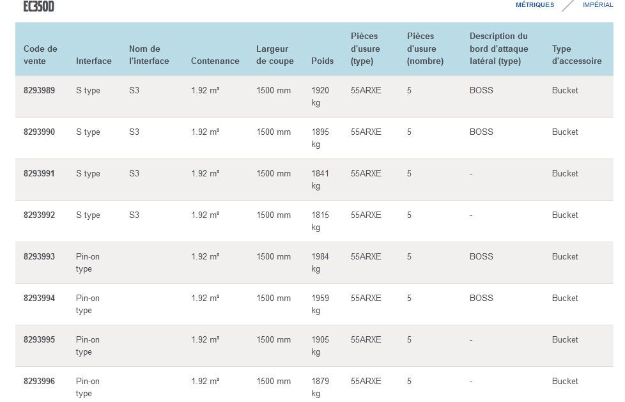Image resolution: width=625 pixels, height=402 pixels.
Task: Click the 1920 kg weight cell
Action: coord(320,97)
